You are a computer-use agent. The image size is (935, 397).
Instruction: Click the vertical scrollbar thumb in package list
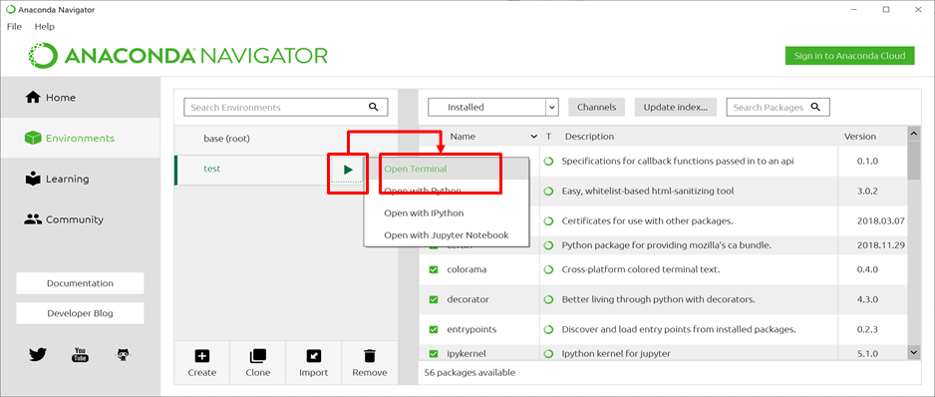click(914, 160)
